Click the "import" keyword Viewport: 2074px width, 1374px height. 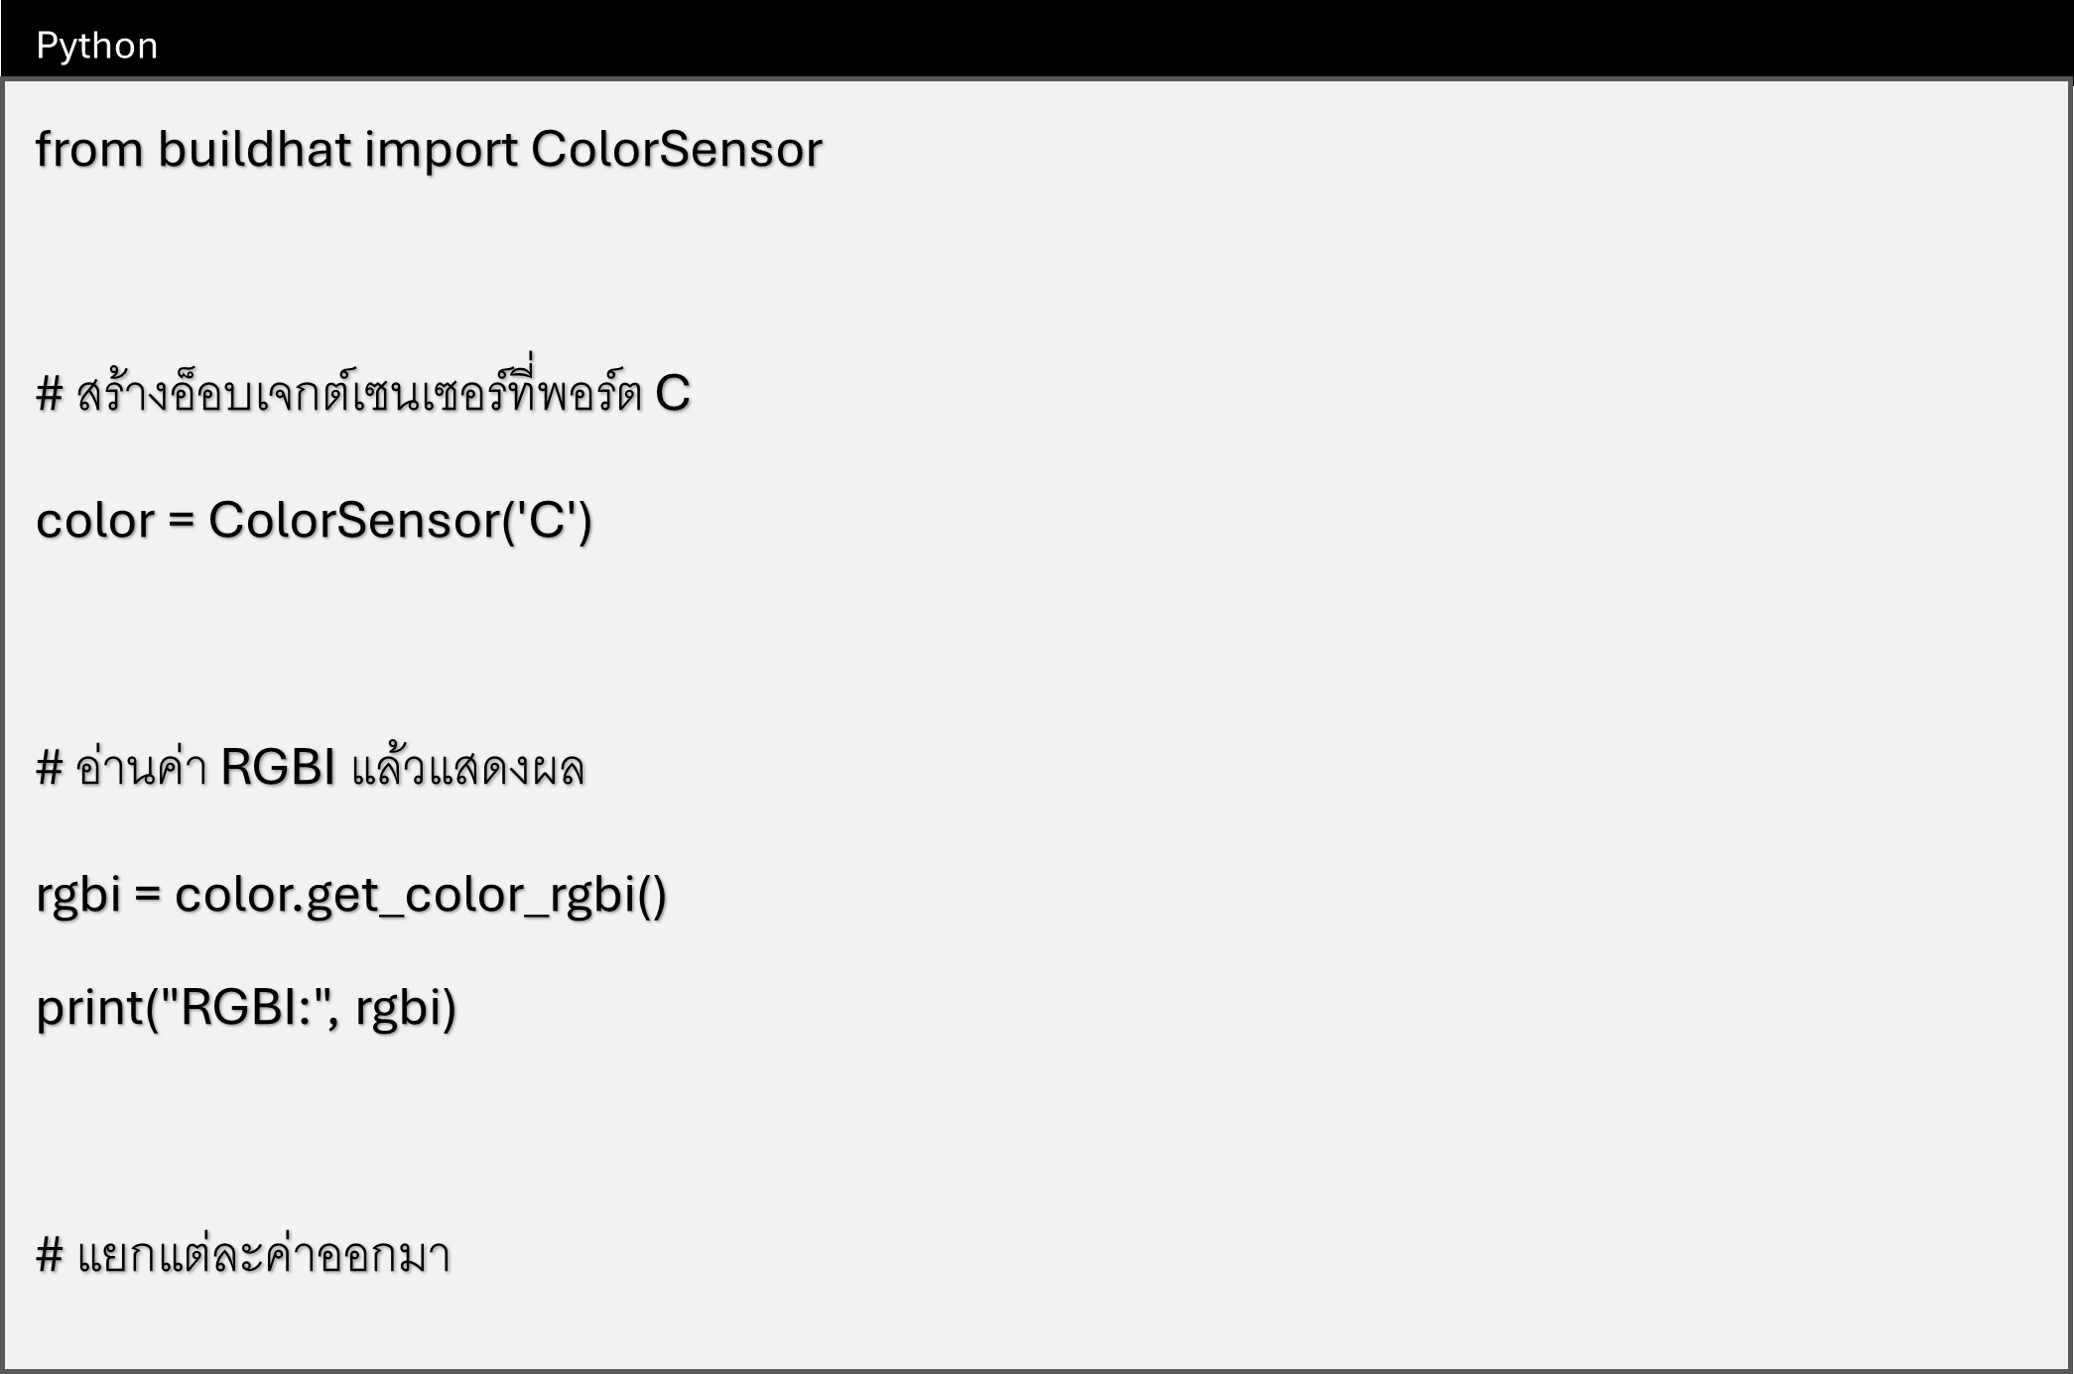[x=441, y=150]
